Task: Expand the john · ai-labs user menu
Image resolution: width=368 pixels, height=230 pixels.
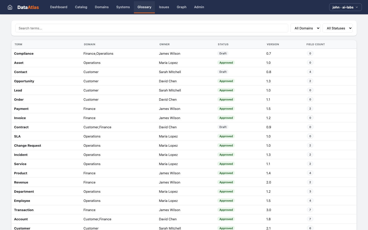Action: (x=345, y=7)
